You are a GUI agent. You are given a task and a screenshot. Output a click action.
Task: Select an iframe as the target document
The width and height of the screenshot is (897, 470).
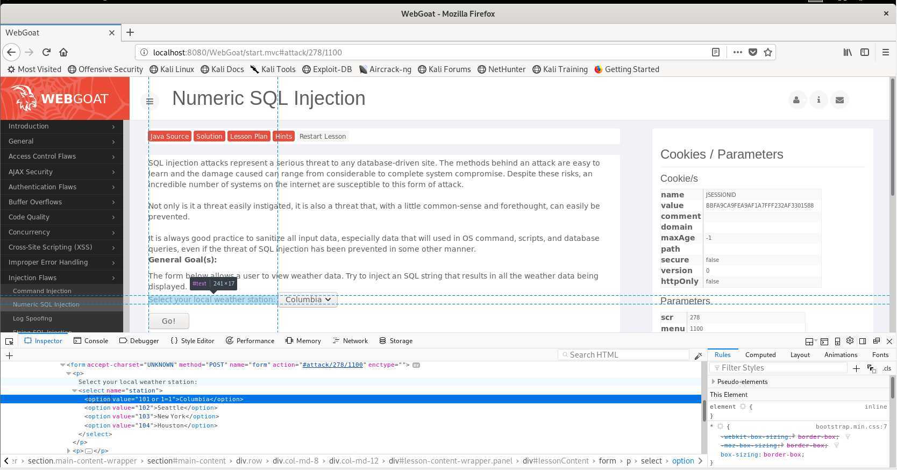pyautogui.click(x=809, y=341)
